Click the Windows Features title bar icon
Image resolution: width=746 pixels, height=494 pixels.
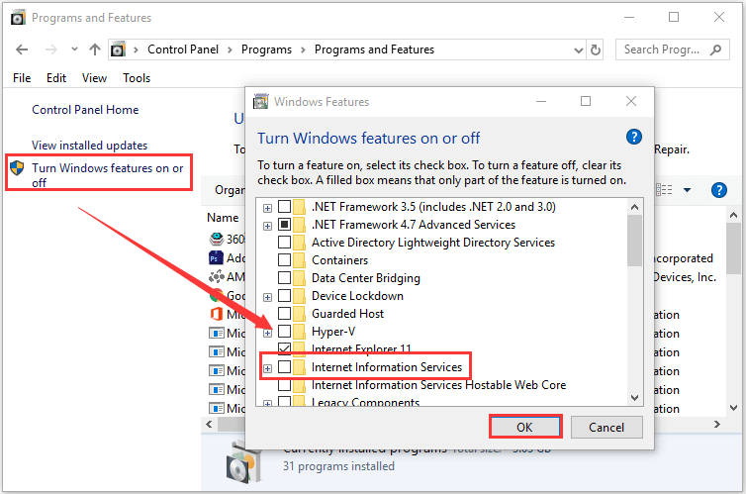coord(261,101)
